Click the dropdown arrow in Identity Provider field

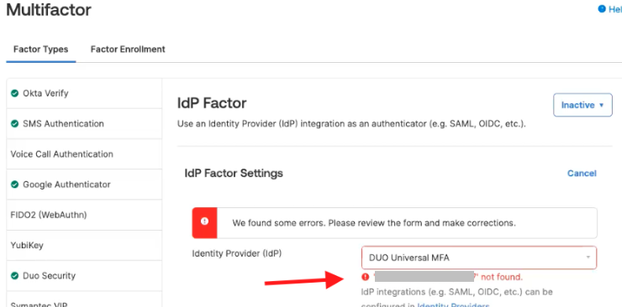588,258
